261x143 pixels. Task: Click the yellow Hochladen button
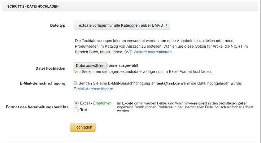[x=83, y=127]
